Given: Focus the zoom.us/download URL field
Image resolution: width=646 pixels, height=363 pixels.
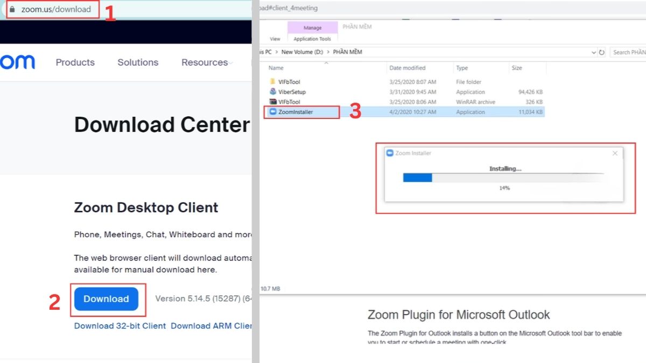Looking at the screenshot, I should click(x=56, y=9).
